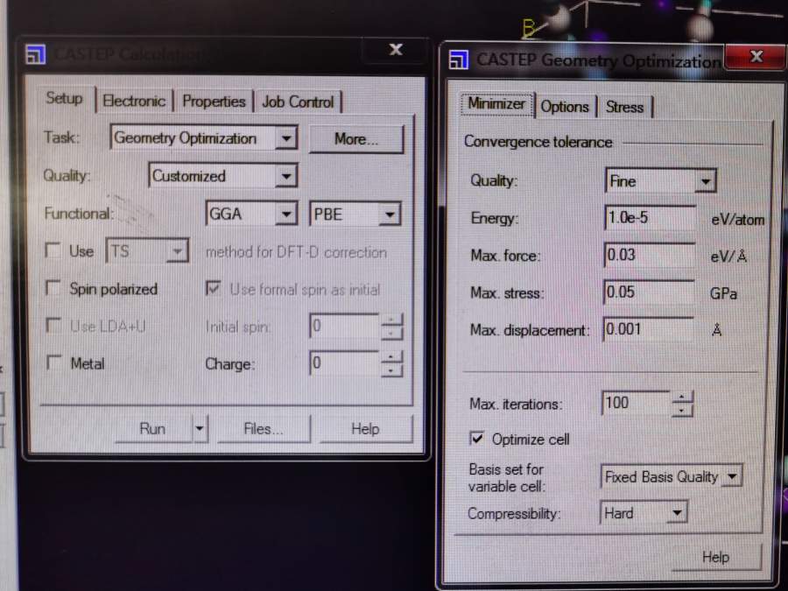
Task: Open the PBE functional dropdown
Action: 390,215
